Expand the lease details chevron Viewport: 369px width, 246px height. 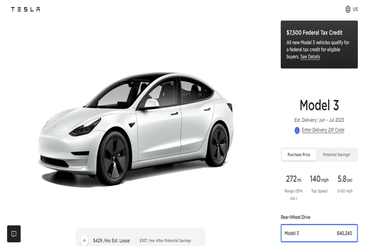(84, 241)
